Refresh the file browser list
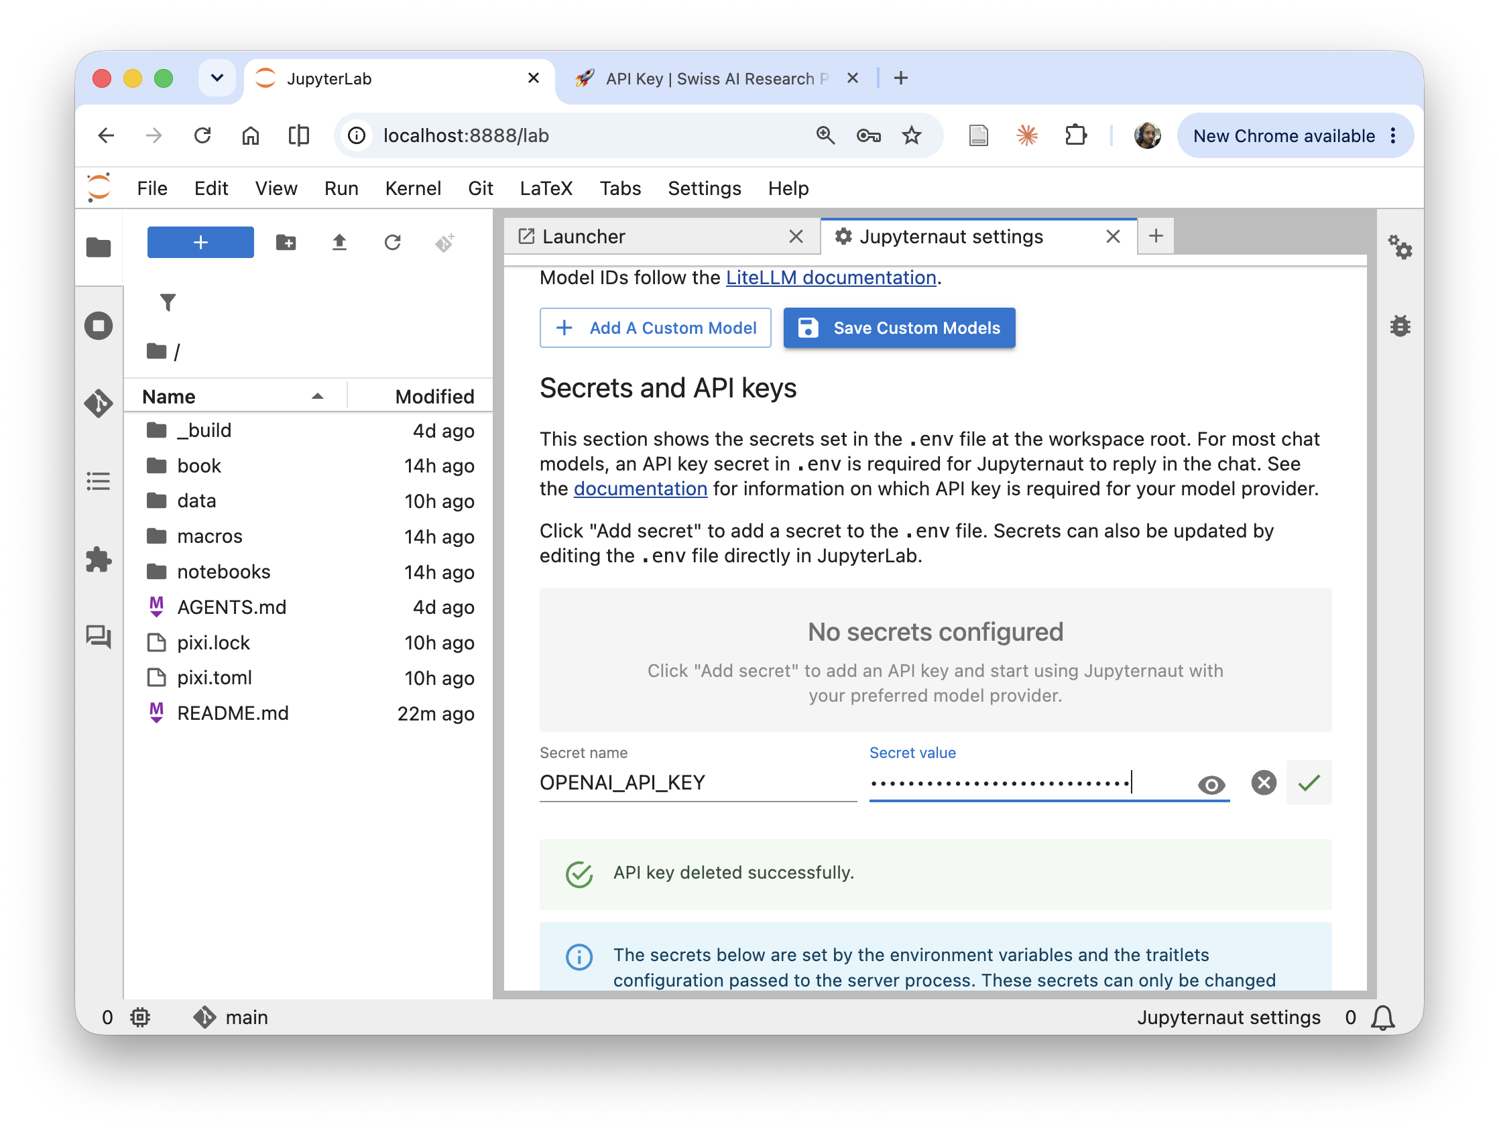 point(392,243)
